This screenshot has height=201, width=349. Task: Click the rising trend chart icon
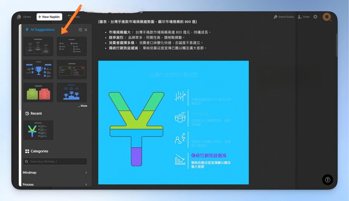click(x=180, y=96)
